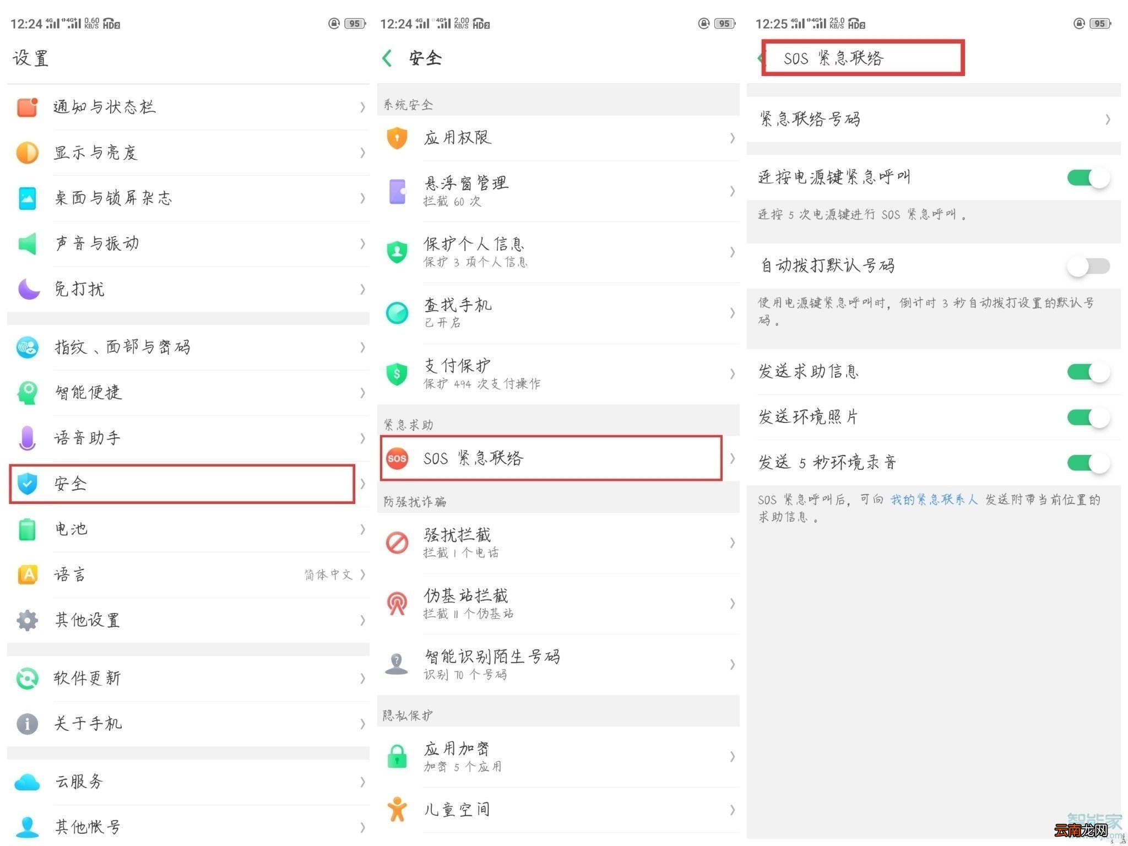Viewport: 1128px width, 846px height.
Task: Tap the 声音与振动 speaker icon
Action: point(27,243)
